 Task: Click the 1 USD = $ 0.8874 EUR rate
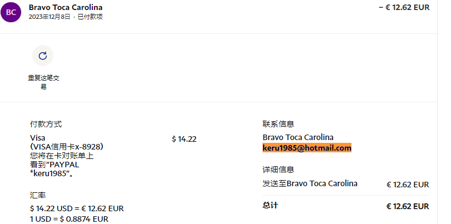coord(69,219)
